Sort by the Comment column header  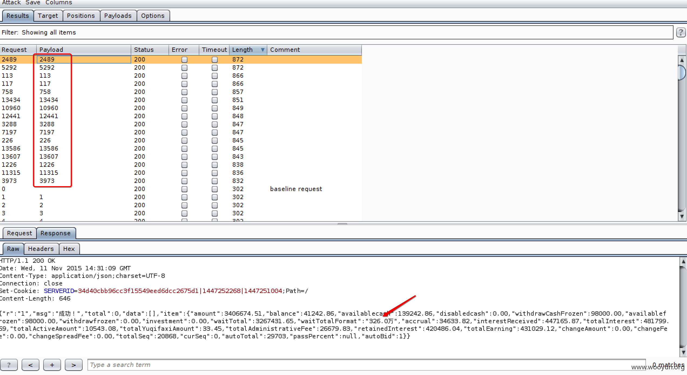point(314,50)
